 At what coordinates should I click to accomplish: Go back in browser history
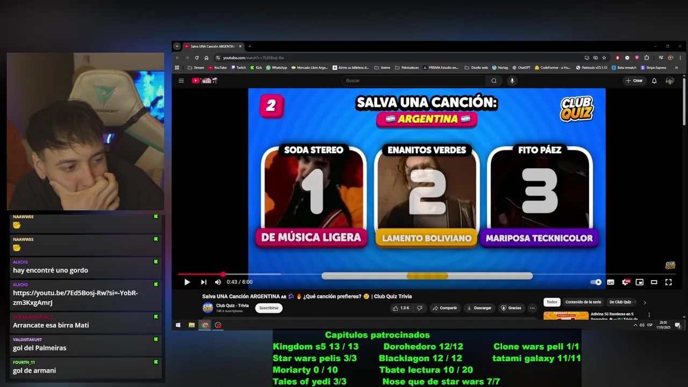click(177, 58)
